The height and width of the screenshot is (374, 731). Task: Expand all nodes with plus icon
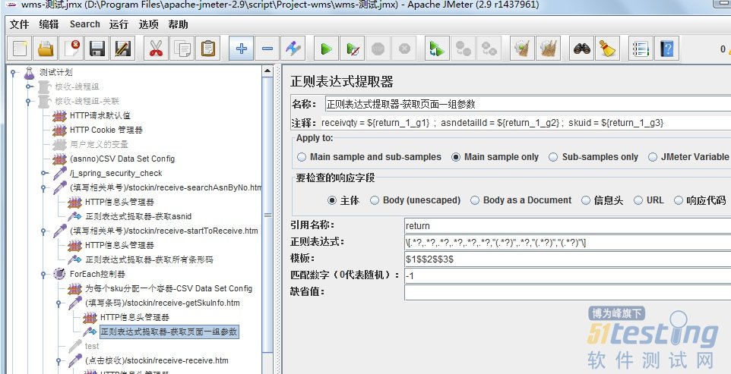[241, 49]
